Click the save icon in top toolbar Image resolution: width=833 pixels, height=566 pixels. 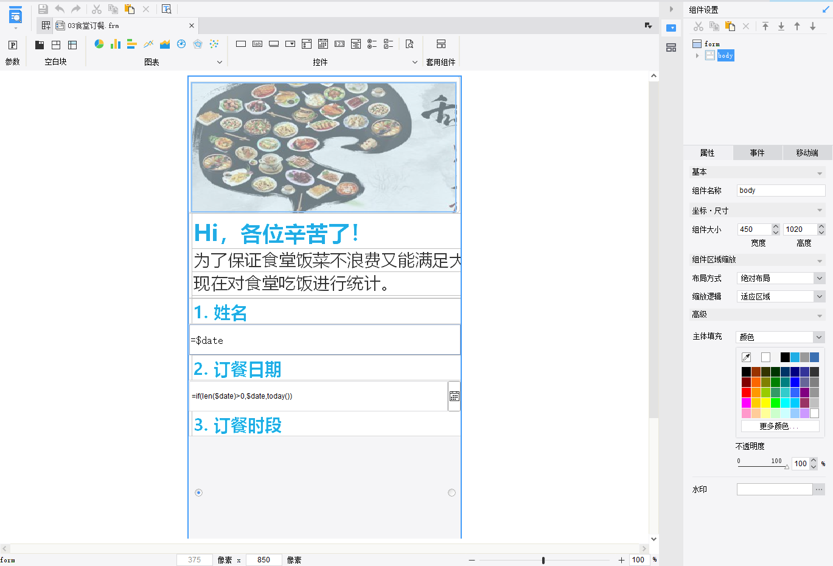pyautogui.click(x=43, y=9)
